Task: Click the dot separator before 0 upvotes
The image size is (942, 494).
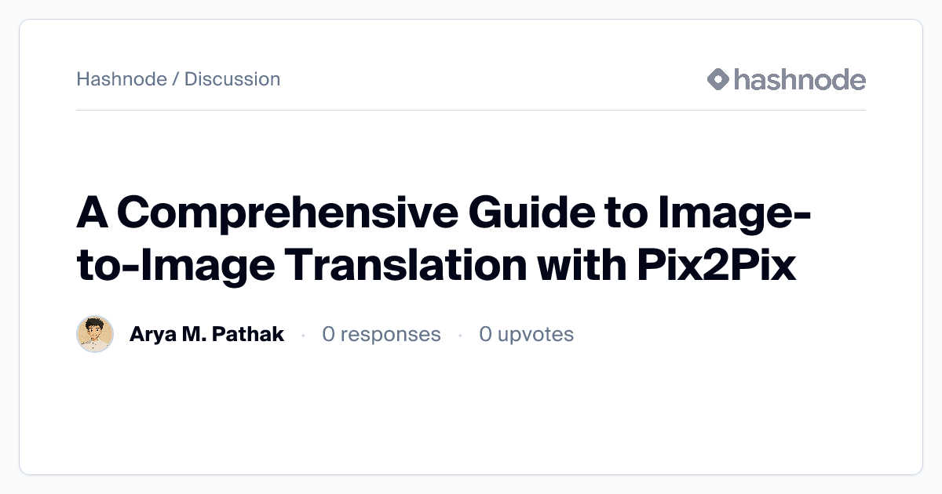Action: pos(460,336)
